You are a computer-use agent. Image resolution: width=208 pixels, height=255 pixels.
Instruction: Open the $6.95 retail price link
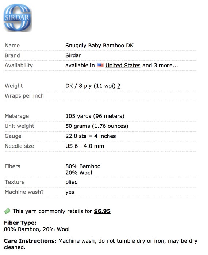tap(102, 211)
